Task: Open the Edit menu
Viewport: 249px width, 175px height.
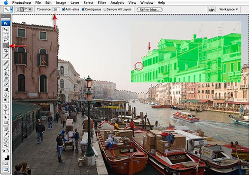Action: pos(48,2)
